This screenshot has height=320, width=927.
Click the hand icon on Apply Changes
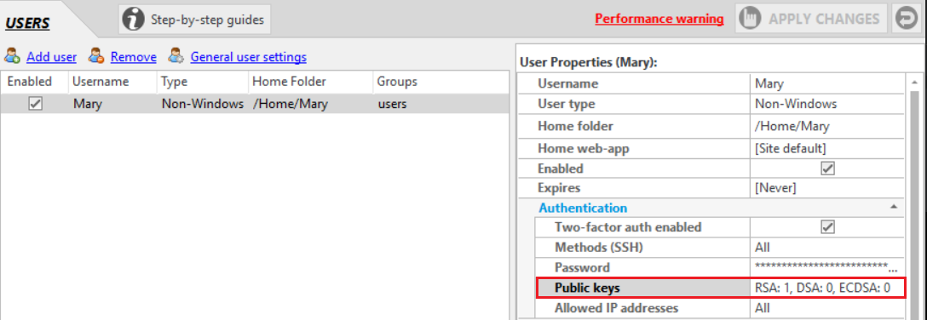point(751,19)
